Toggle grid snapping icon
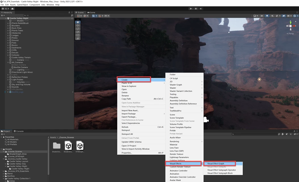The image size is (299, 182). coord(93,16)
